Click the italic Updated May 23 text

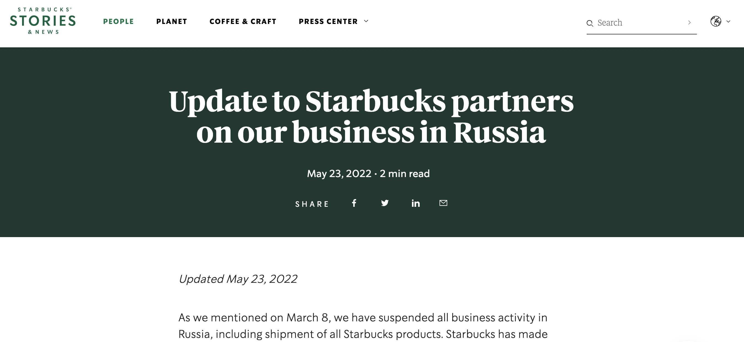[238, 279]
